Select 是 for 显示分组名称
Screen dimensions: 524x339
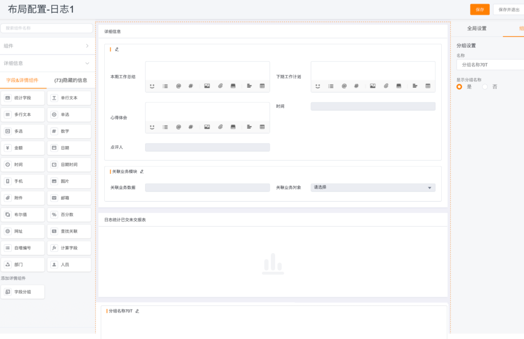click(x=459, y=87)
